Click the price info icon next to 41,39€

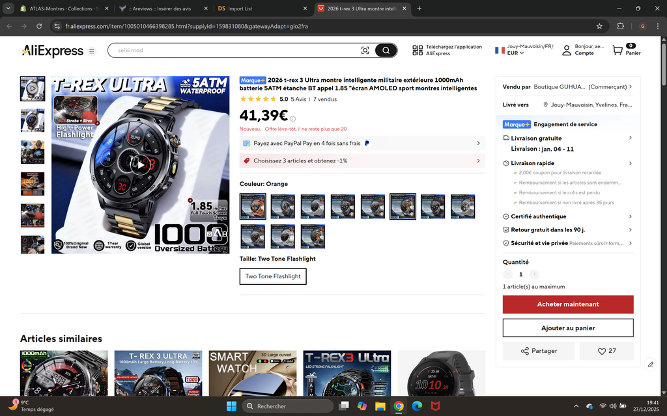tap(292, 119)
